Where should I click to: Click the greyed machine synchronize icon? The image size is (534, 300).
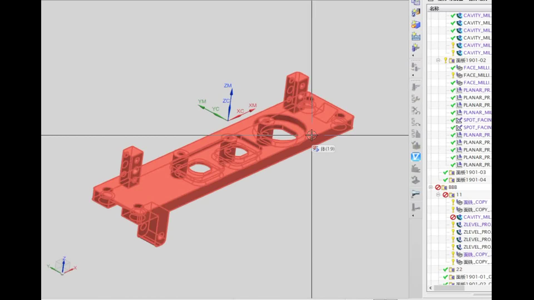416,180
